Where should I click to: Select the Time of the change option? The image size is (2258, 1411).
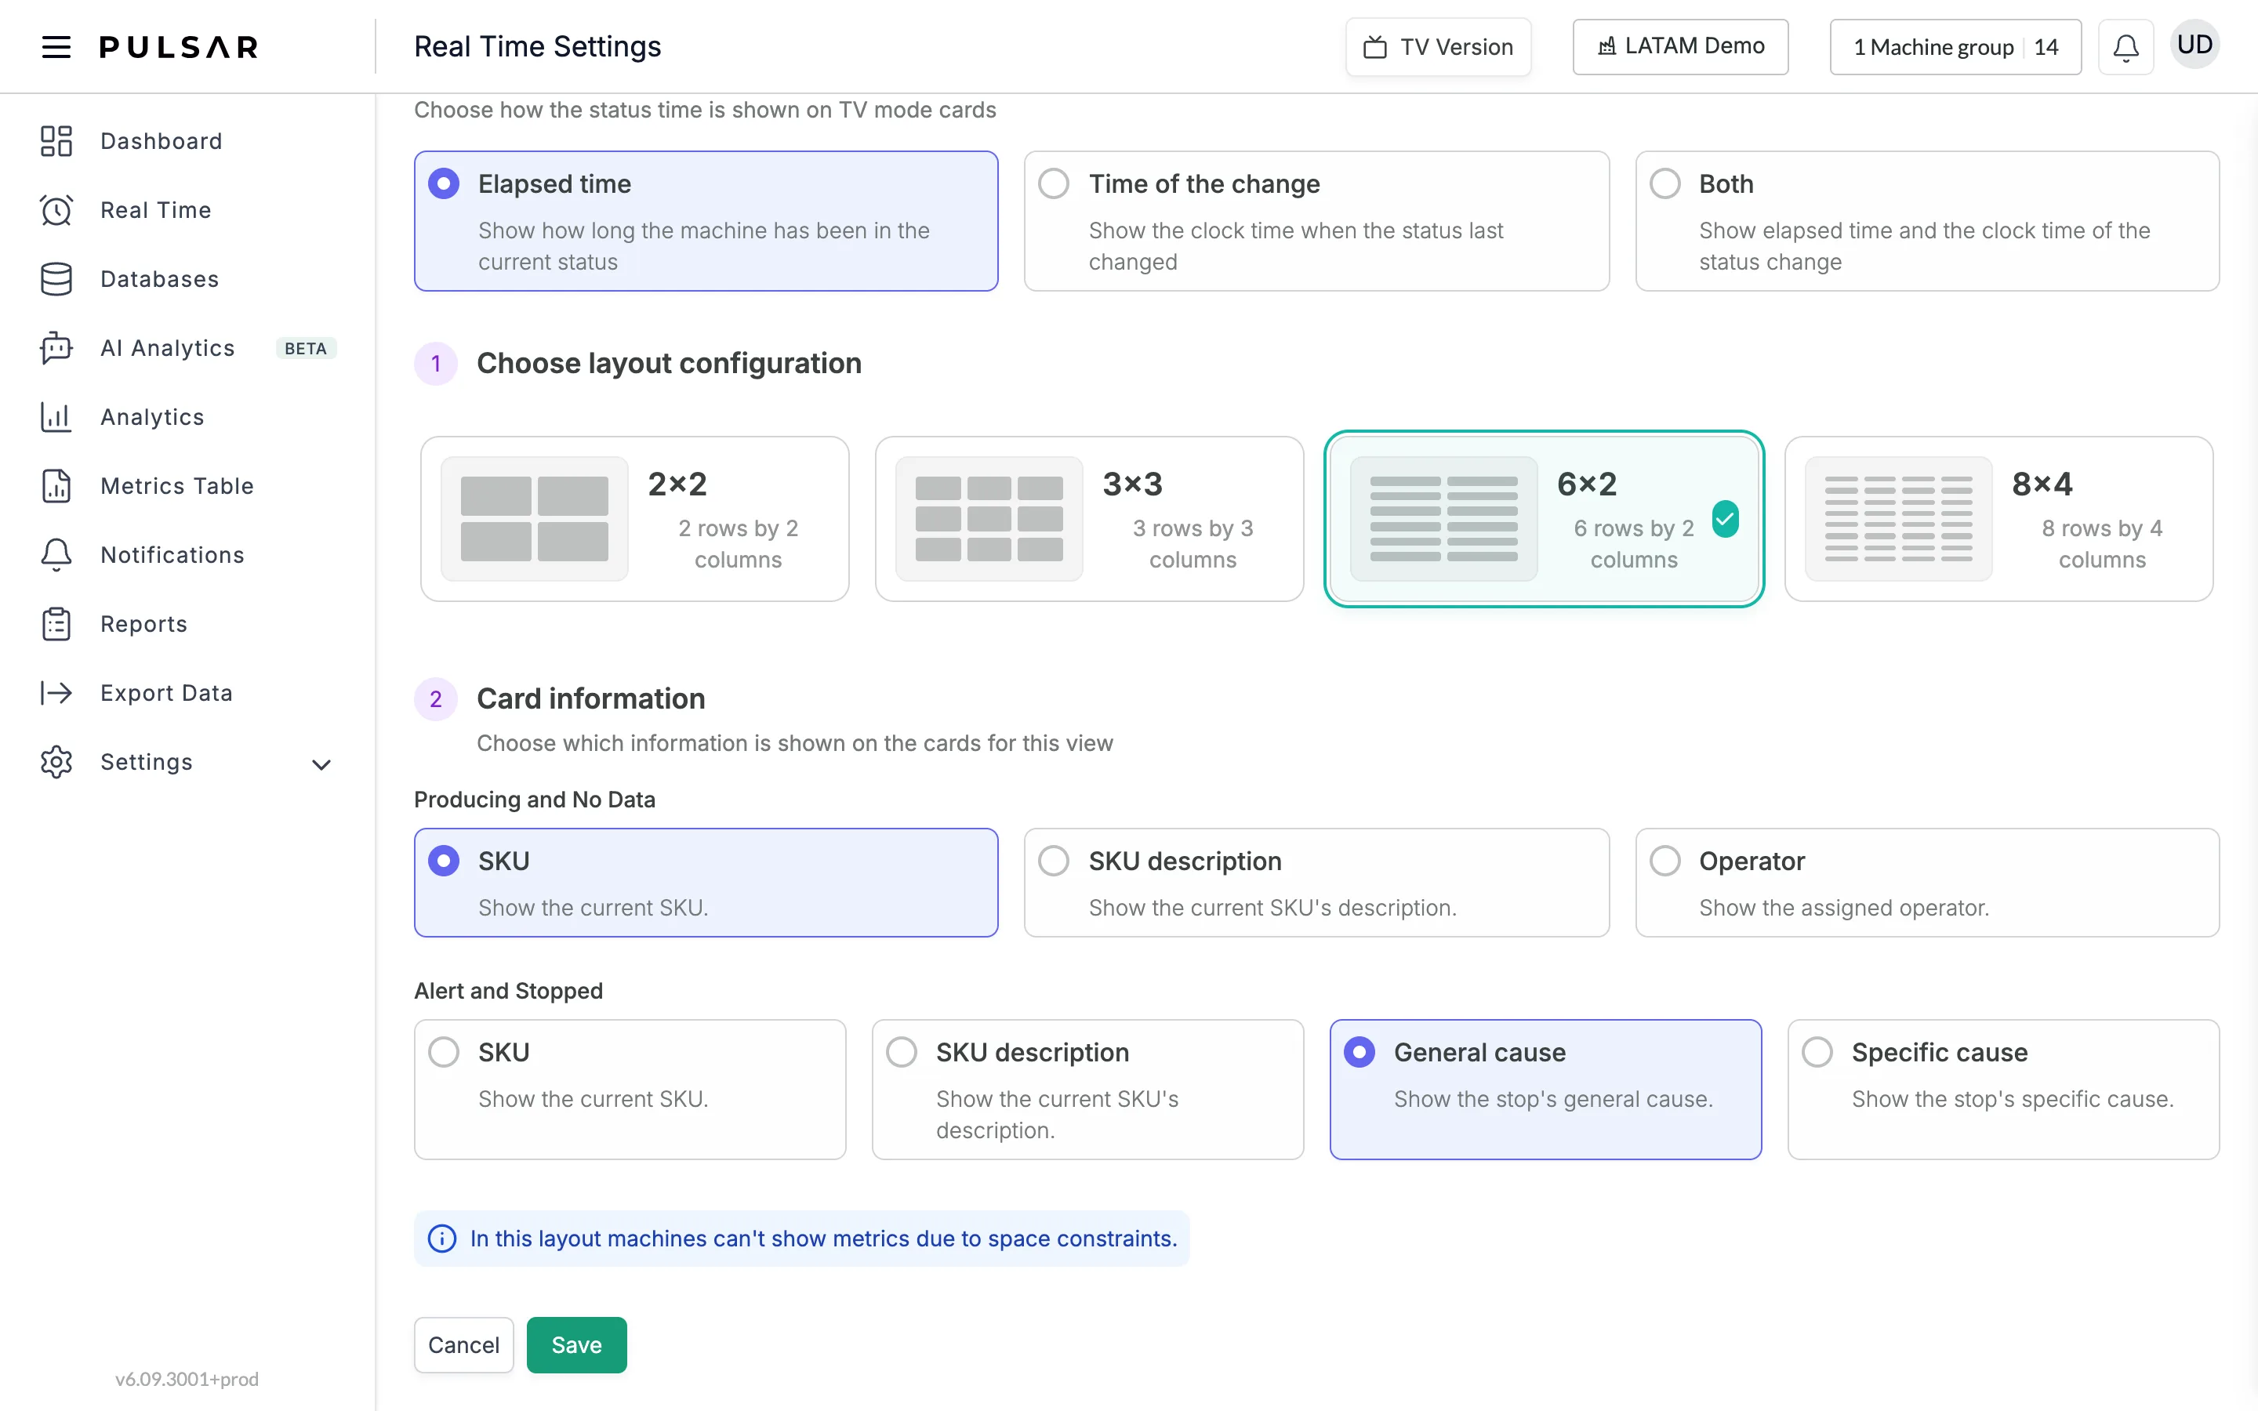(1316, 221)
